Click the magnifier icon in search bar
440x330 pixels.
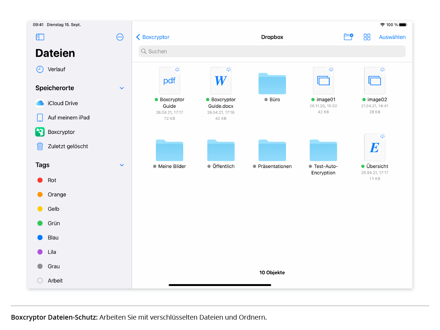pos(144,51)
